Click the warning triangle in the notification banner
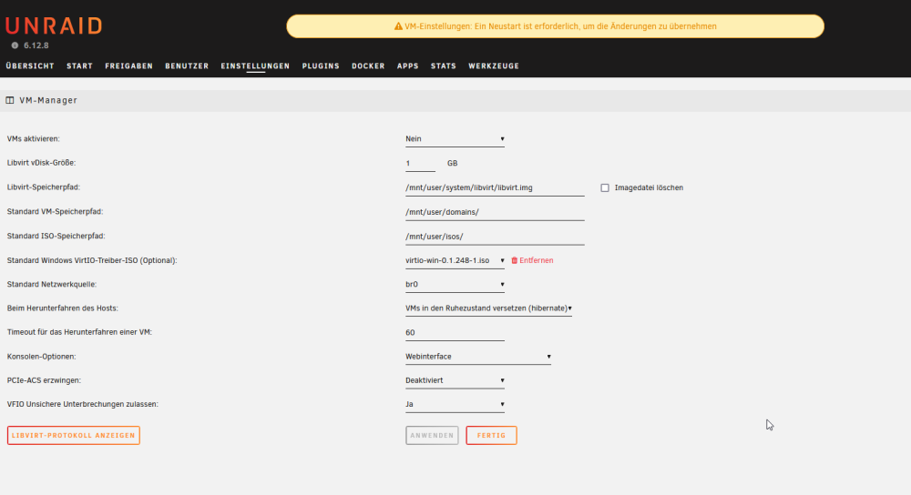 [398, 26]
